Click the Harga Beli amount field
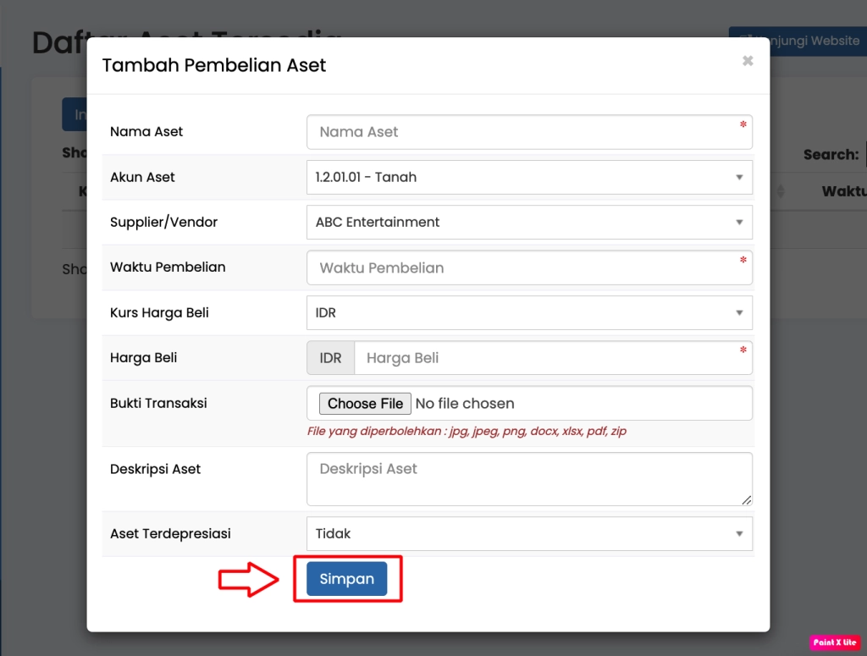 coord(552,358)
